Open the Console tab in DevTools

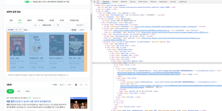click(115, 1)
